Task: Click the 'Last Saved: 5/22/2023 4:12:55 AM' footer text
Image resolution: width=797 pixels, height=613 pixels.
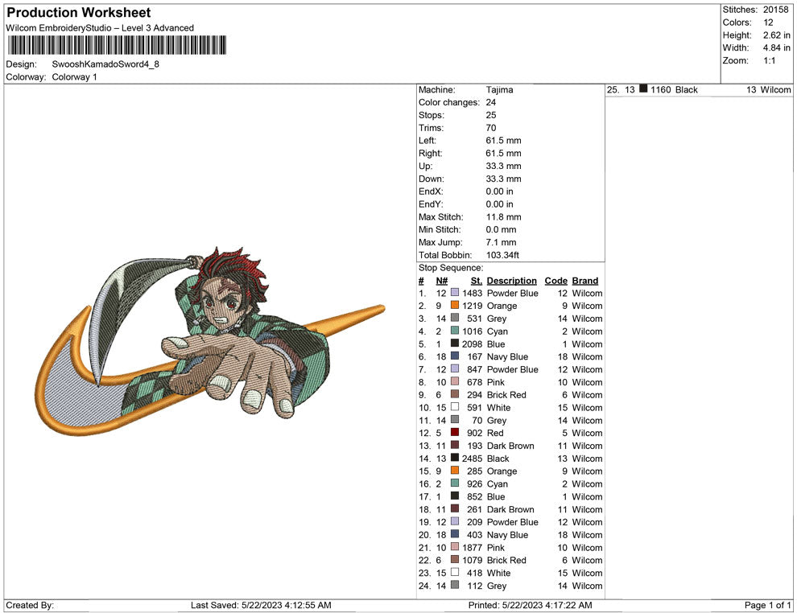Action: click(261, 605)
